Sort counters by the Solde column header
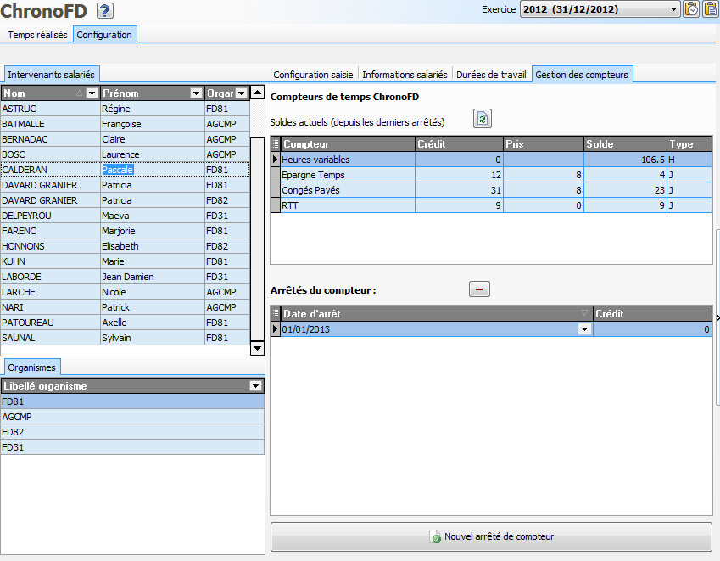Image resolution: width=720 pixels, height=561 pixels. (625, 143)
